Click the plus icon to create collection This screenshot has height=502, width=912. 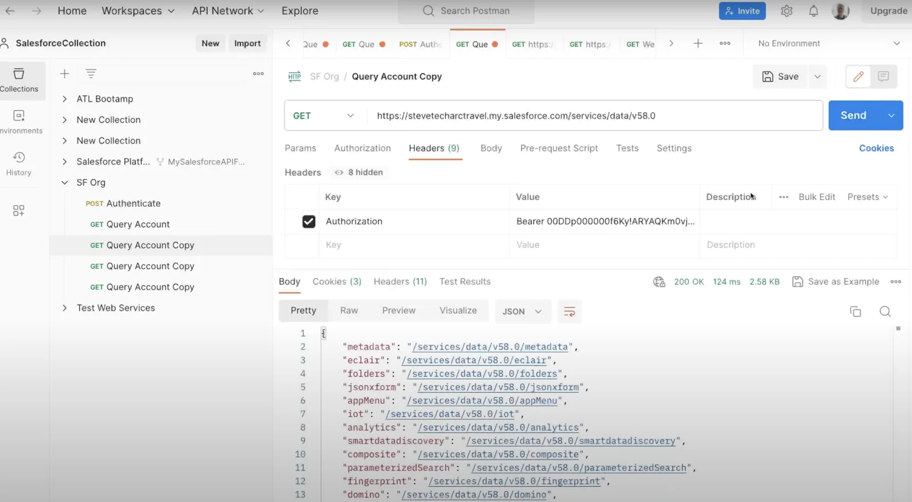(x=64, y=74)
